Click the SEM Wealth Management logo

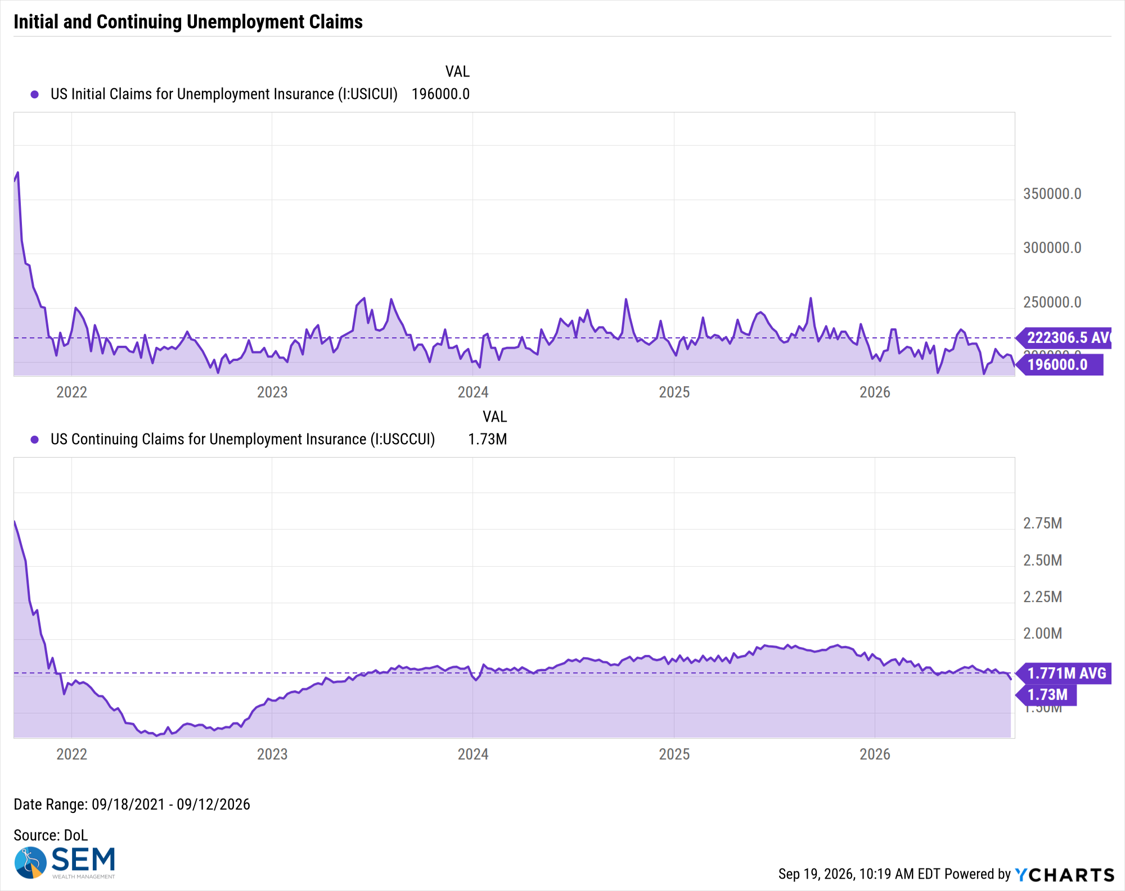[x=65, y=863]
